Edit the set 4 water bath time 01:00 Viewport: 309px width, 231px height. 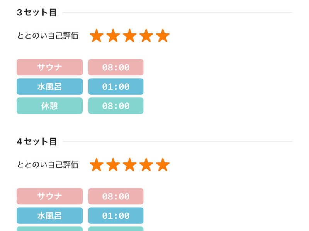click(116, 216)
